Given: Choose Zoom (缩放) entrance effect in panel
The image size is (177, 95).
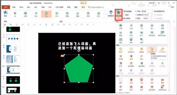Looking at the screenshot, I should click(x=121, y=41).
